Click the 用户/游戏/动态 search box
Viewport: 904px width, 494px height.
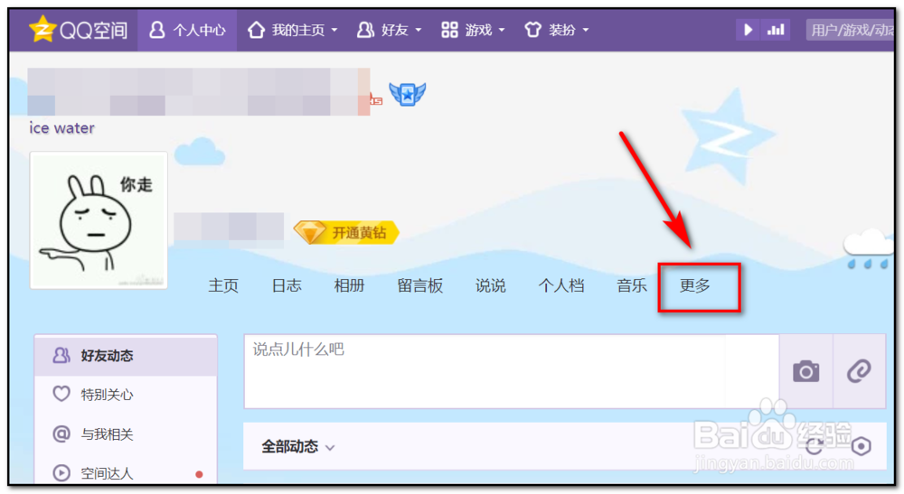[x=851, y=30]
